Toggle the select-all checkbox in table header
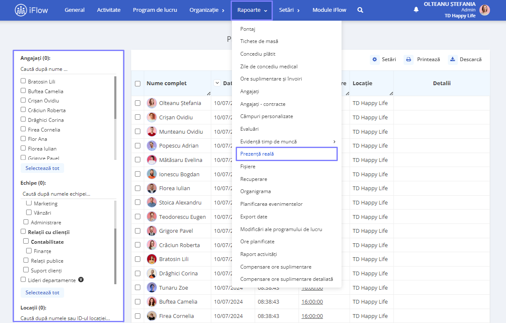The width and height of the screenshot is (506, 323). 137,83
